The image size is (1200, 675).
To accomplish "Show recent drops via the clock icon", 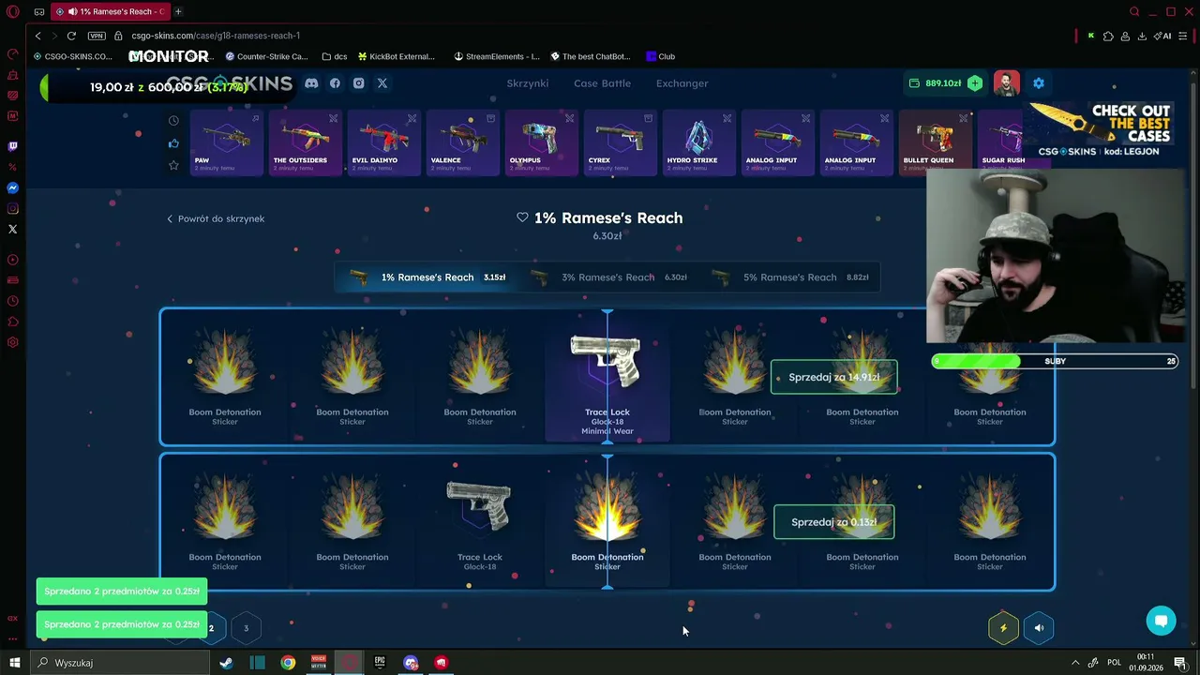I will (x=173, y=120).
